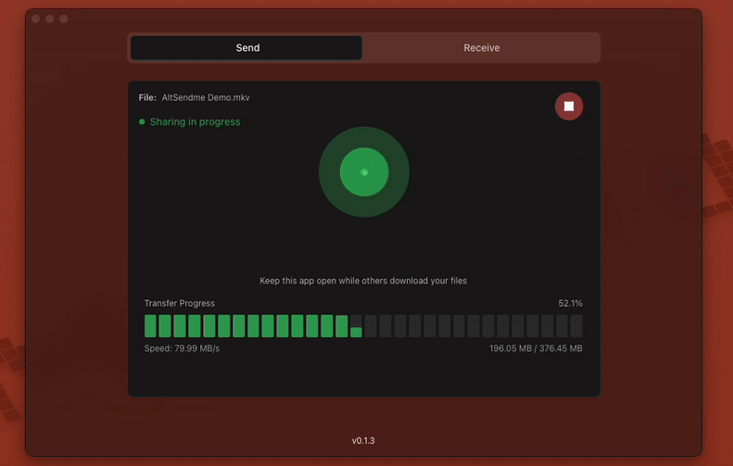Image resolution: width=733 pixels, height=466 pixels.
Task: Click the "Keep this app open" message
Action: [363, 281]
